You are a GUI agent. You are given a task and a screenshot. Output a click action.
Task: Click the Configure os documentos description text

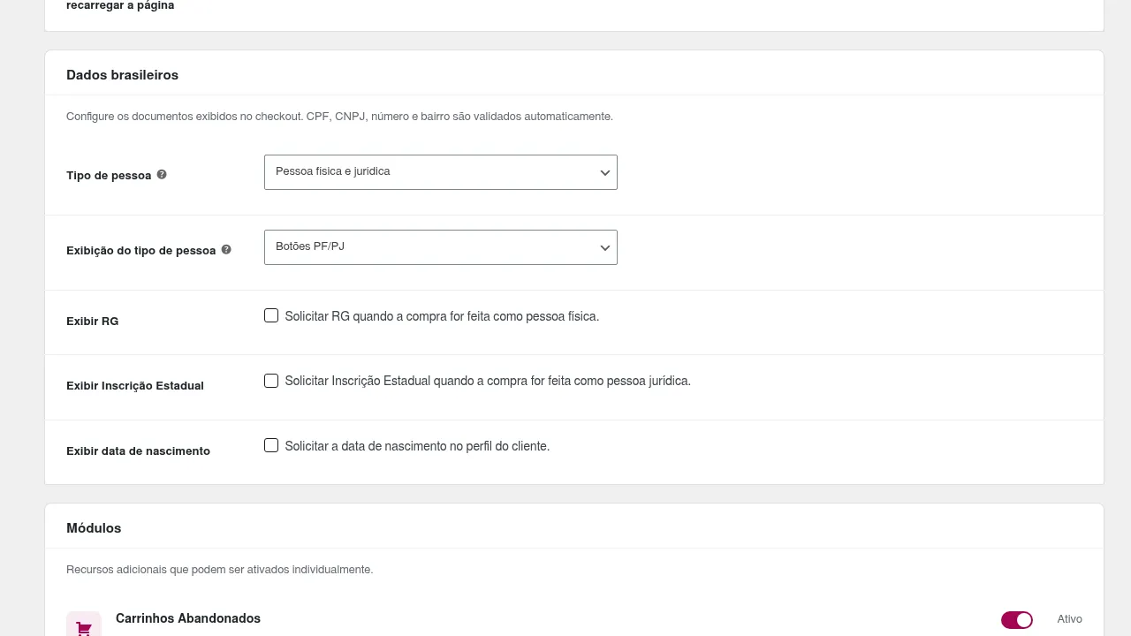tap(339, 117)
